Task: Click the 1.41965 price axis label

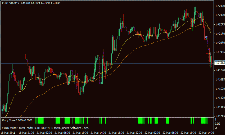Action: pos(220,52)
